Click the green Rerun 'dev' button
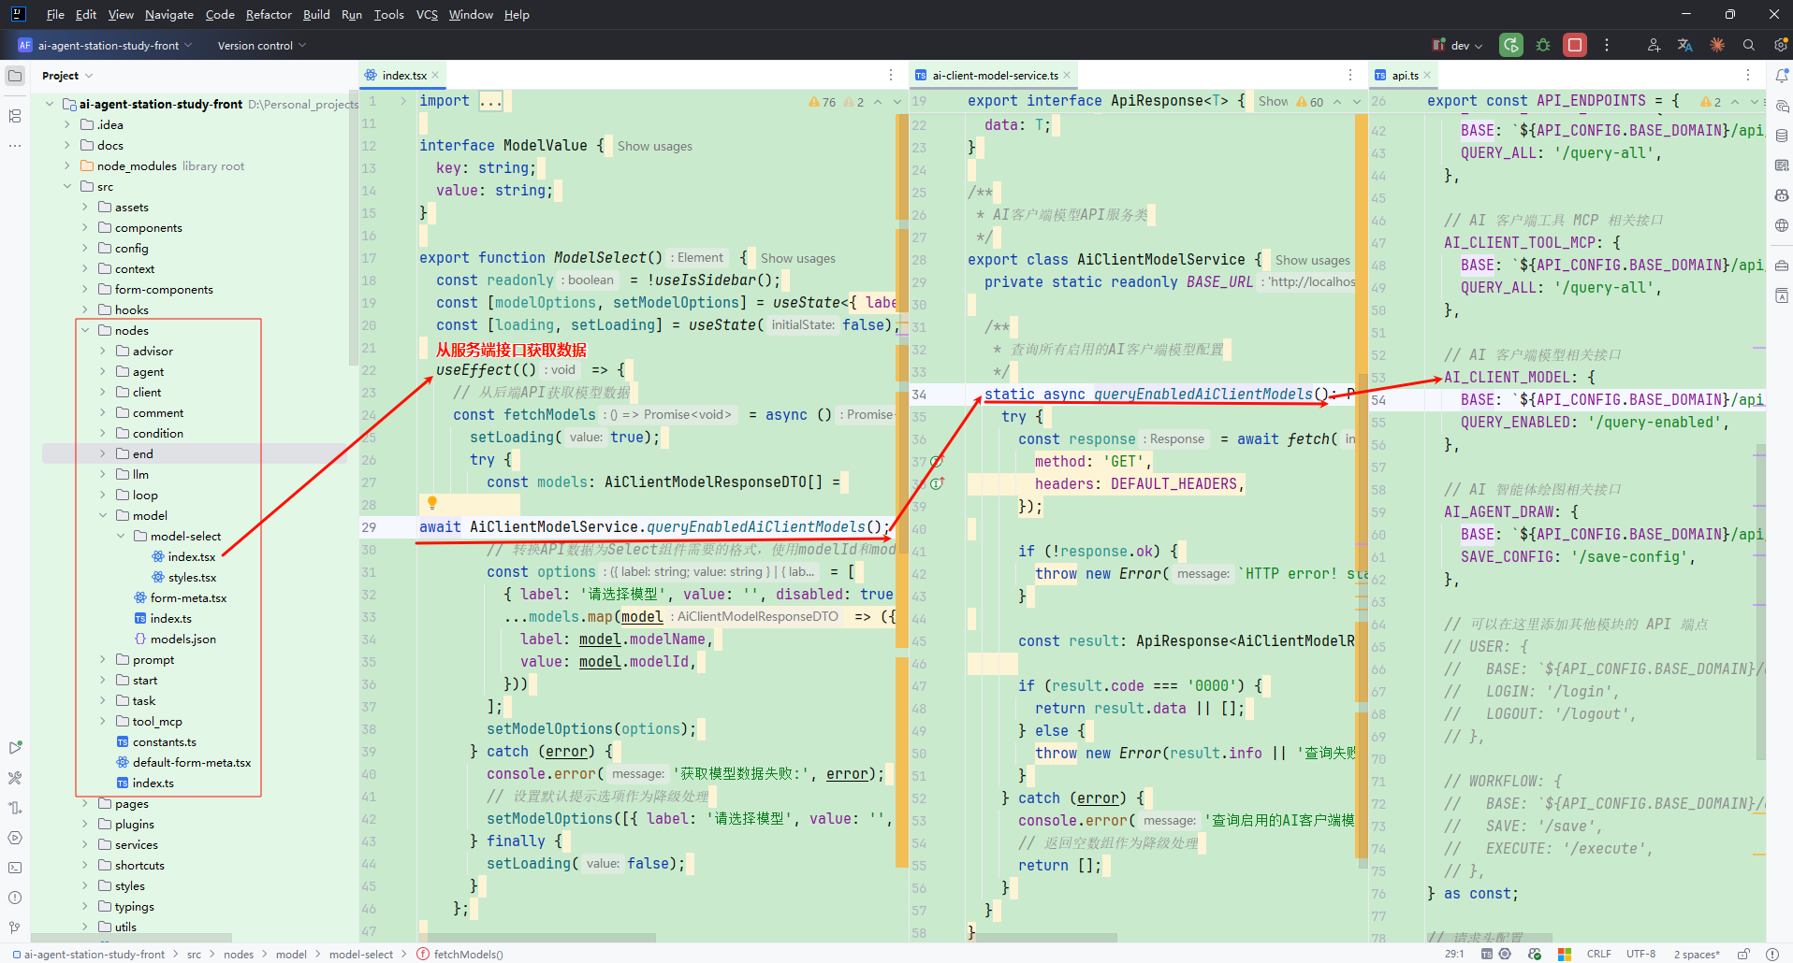This screenshot has height=963, width=1793. coord(1510,45)
